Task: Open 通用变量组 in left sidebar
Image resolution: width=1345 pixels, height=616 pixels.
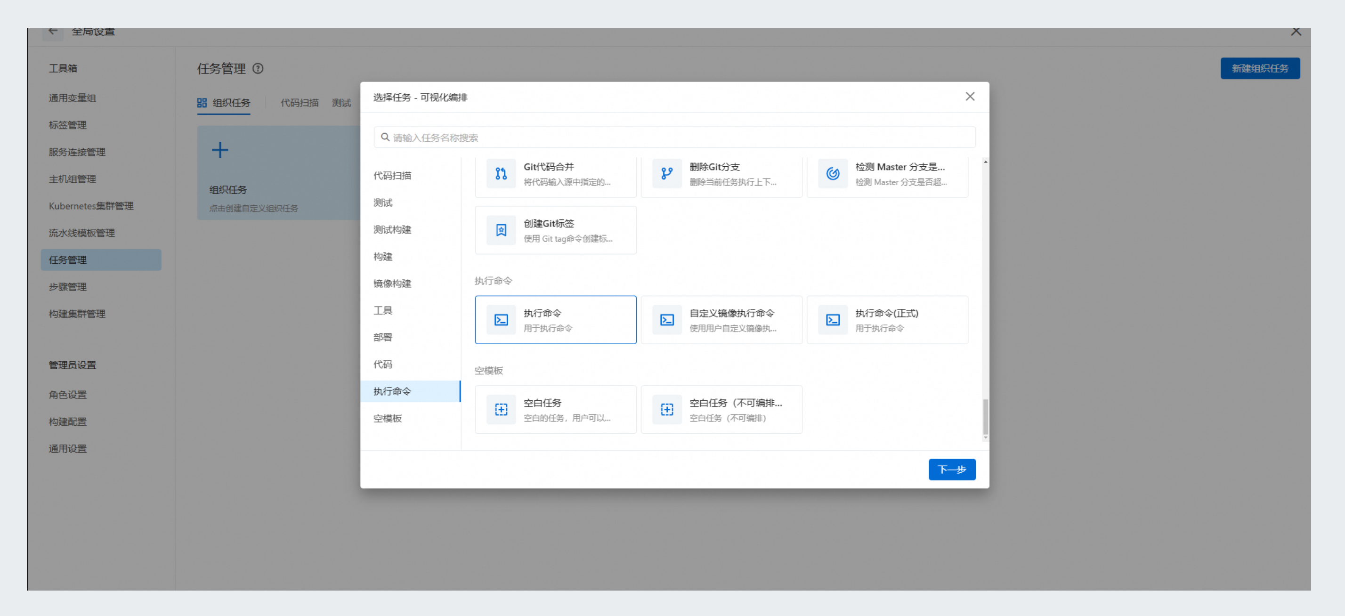Action: point(72,98)
